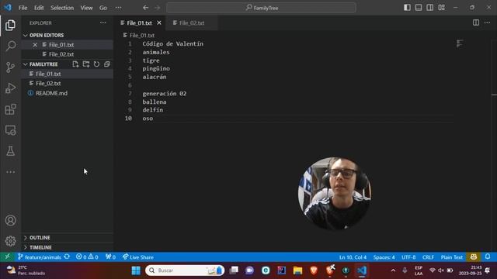This screenshot has width=497, height=279.
Task: Change language mode from Plain Text
Action: [x=452, y=257]
